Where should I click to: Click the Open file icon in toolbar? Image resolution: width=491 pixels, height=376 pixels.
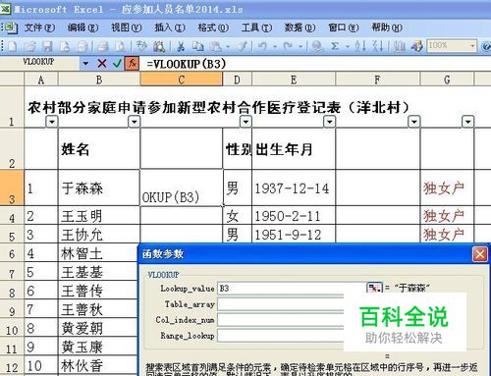point(30,46)
